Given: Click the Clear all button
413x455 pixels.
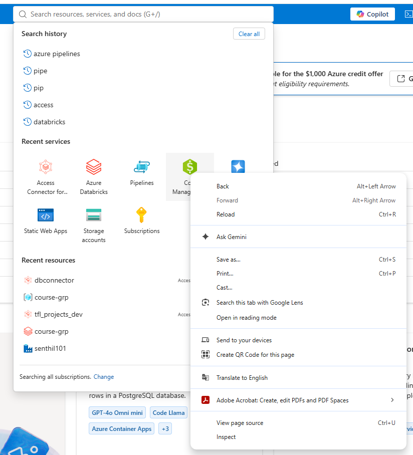Looking at the screenshot, I should (249, 34).
